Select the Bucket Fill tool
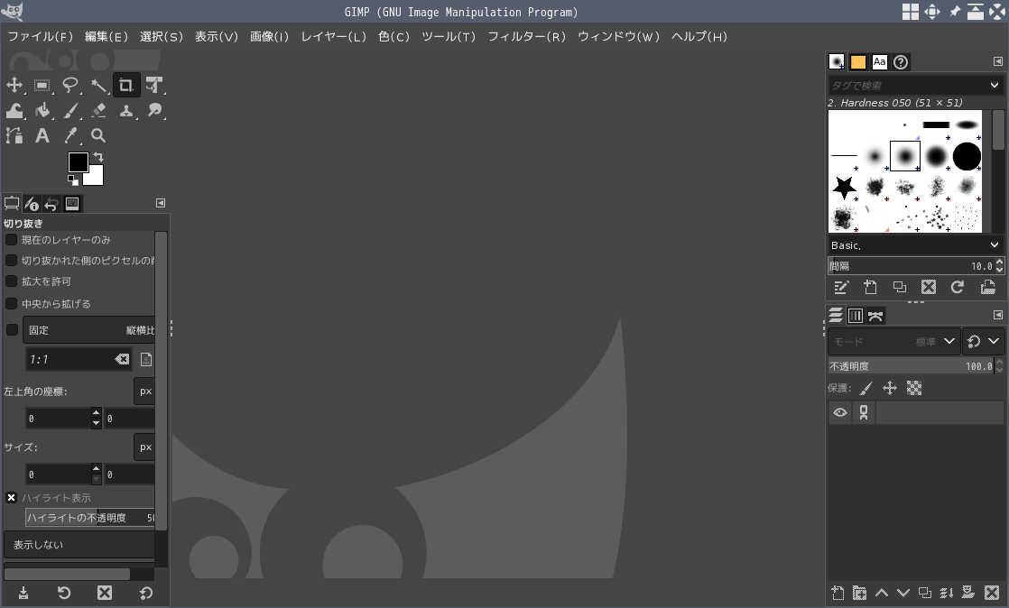The width and height of the screenshot is (1009, 608). [x=42, y=111]
